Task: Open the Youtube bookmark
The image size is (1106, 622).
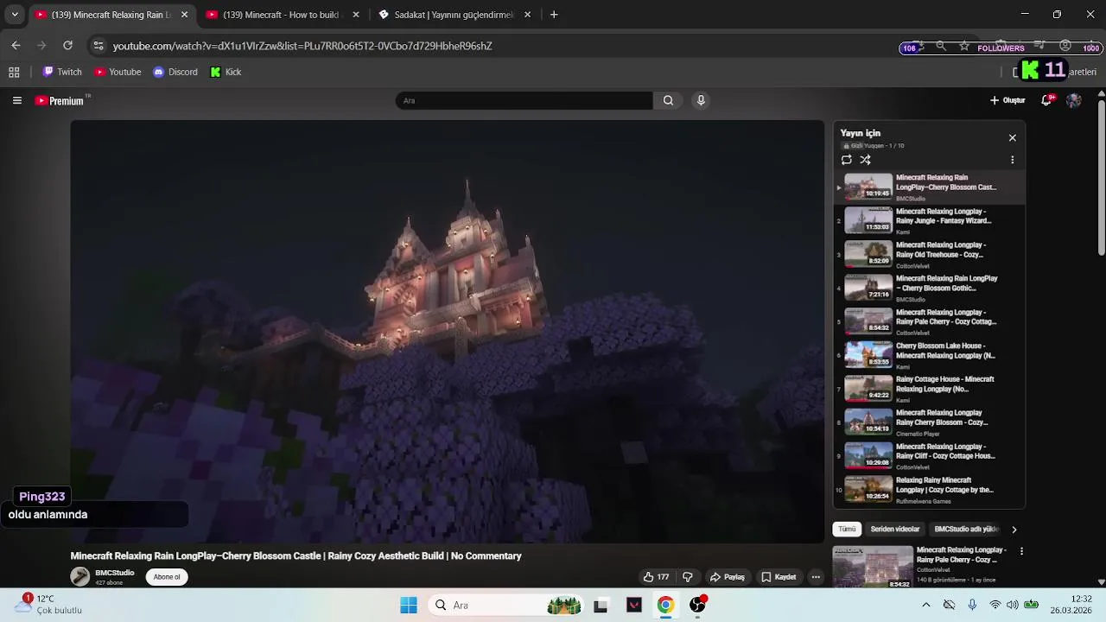Action: click(118, 72)
